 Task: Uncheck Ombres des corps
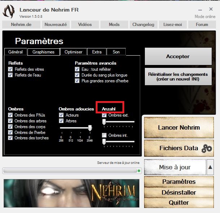point(10,126)
